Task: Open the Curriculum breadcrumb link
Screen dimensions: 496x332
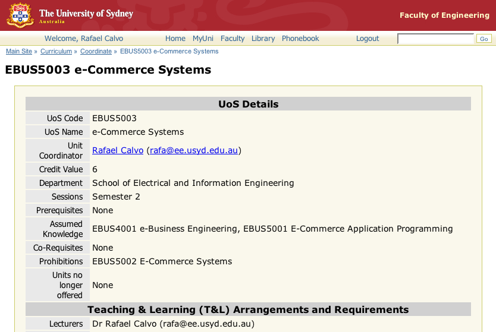Action: point(56,52)
